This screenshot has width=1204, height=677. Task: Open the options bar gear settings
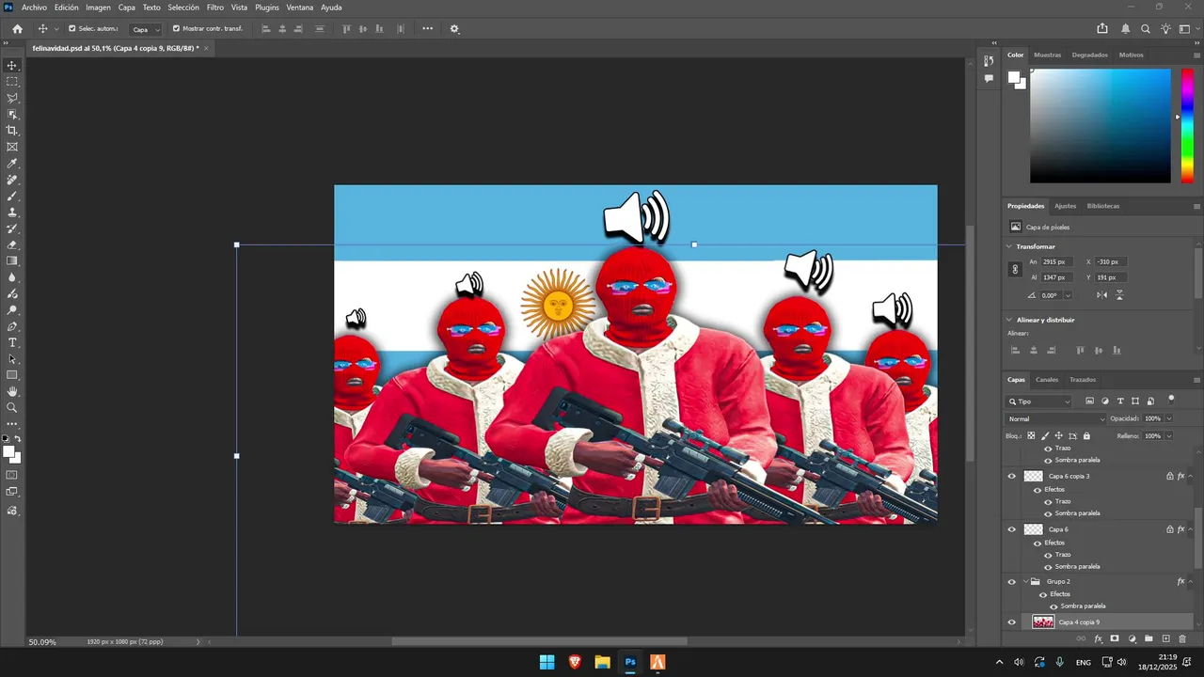454,29
